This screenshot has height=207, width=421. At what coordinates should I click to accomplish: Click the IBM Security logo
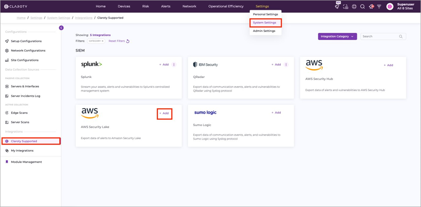tap(206, 64)
